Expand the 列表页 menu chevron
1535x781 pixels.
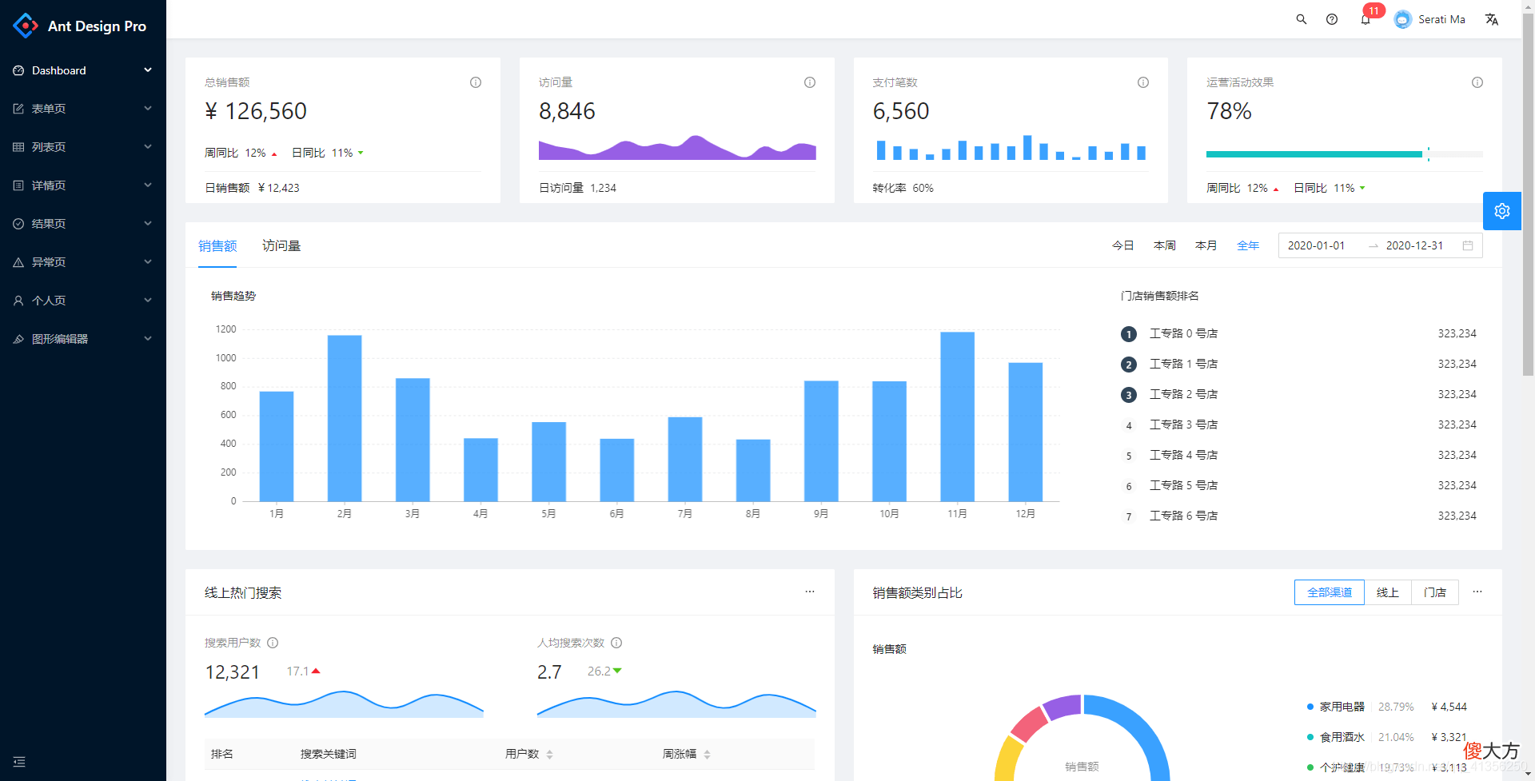[x=148, y=147]
